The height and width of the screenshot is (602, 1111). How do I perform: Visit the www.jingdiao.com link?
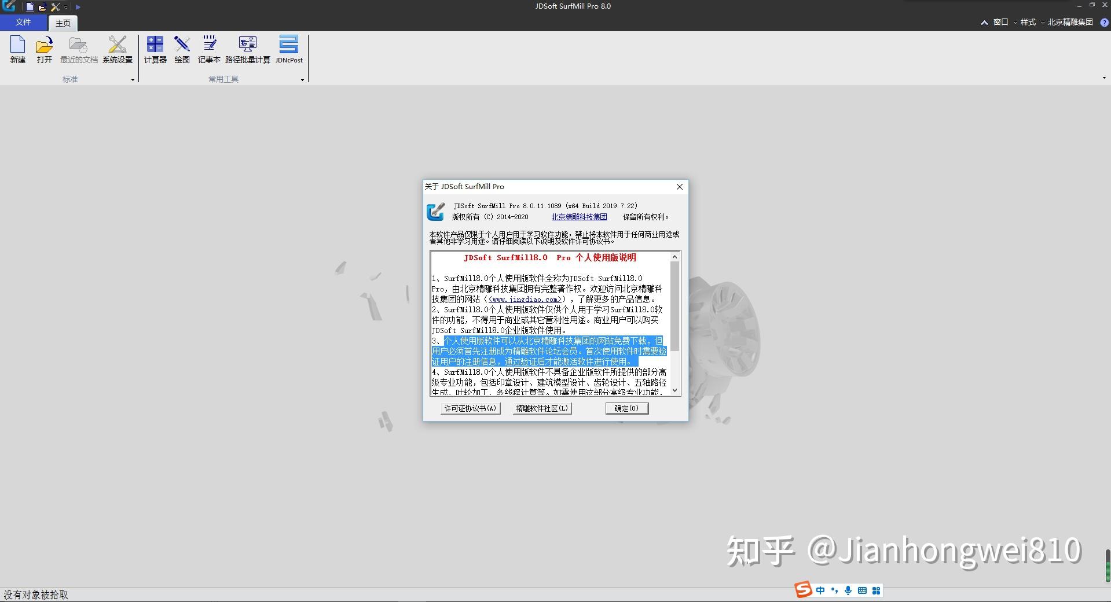coord(525,300)
